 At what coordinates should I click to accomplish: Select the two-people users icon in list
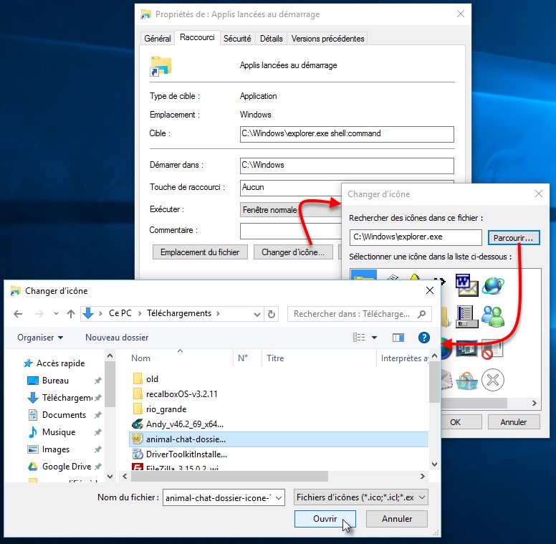pyautogui.click(x=493, y=315)
